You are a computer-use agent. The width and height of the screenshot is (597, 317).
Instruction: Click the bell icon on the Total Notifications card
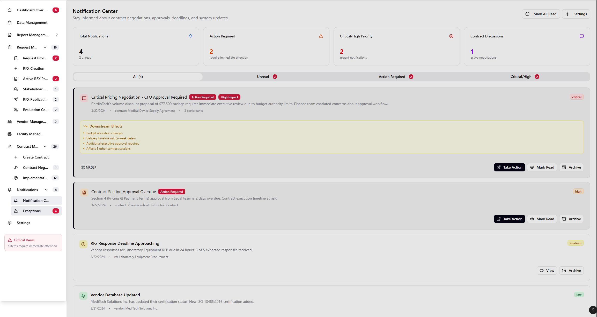[x=190, y=36]
